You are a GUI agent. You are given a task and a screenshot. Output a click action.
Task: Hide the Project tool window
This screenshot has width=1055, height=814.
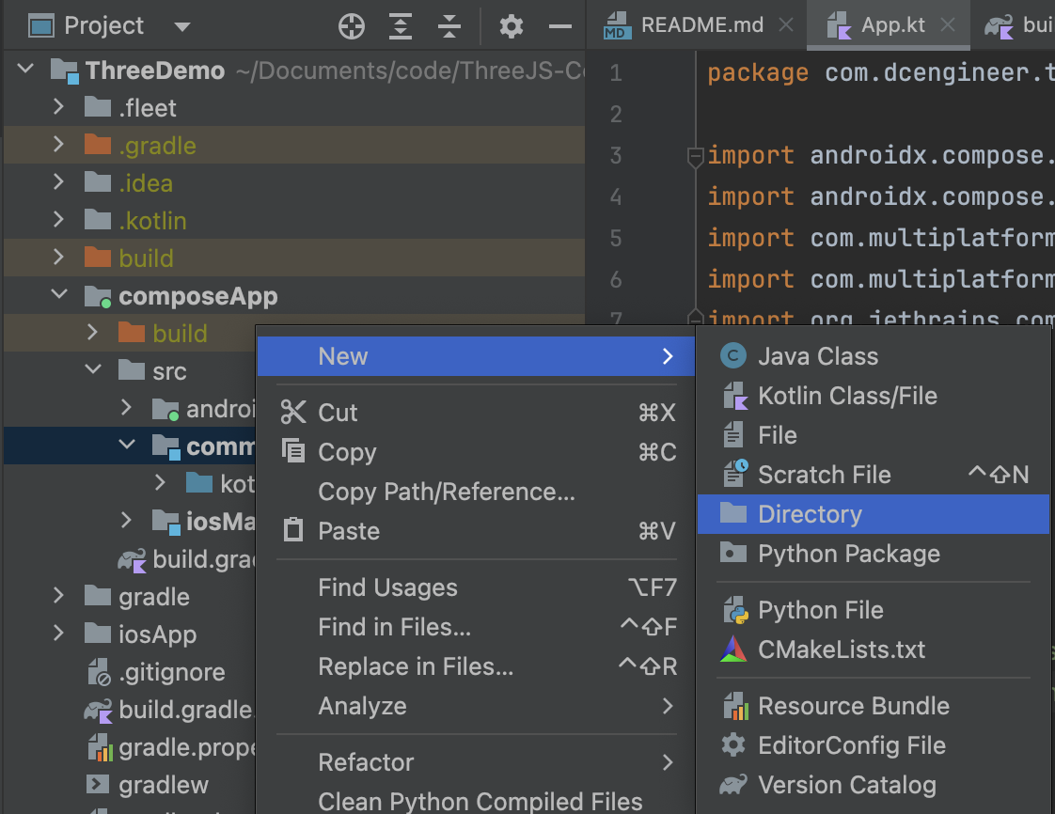tap(560, 26)
